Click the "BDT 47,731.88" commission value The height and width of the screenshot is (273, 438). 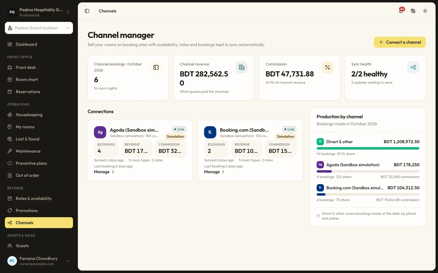(x=290, y=74)
